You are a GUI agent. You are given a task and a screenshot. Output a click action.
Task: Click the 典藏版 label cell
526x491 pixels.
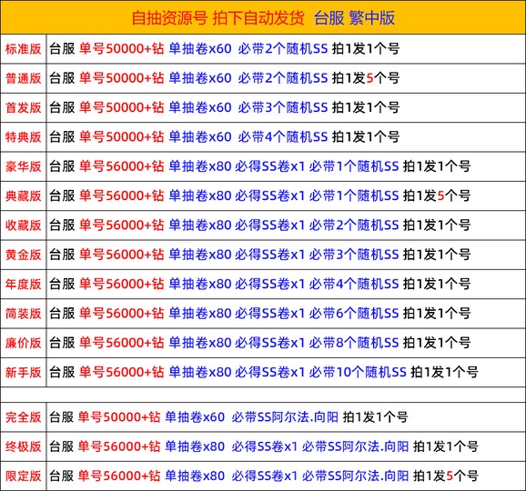coord(23,195)
